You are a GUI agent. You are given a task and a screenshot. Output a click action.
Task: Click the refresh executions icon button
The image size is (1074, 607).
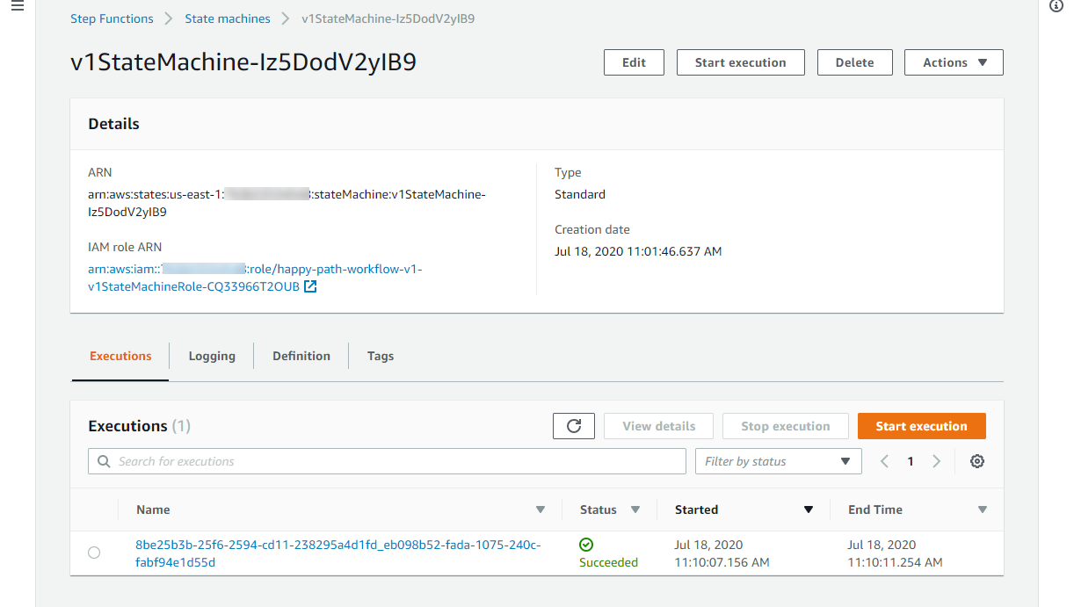pos(574,426)
